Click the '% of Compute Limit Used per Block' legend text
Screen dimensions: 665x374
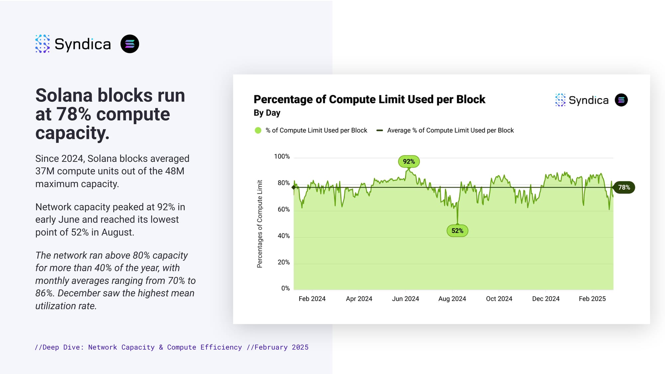coord(316,130)
